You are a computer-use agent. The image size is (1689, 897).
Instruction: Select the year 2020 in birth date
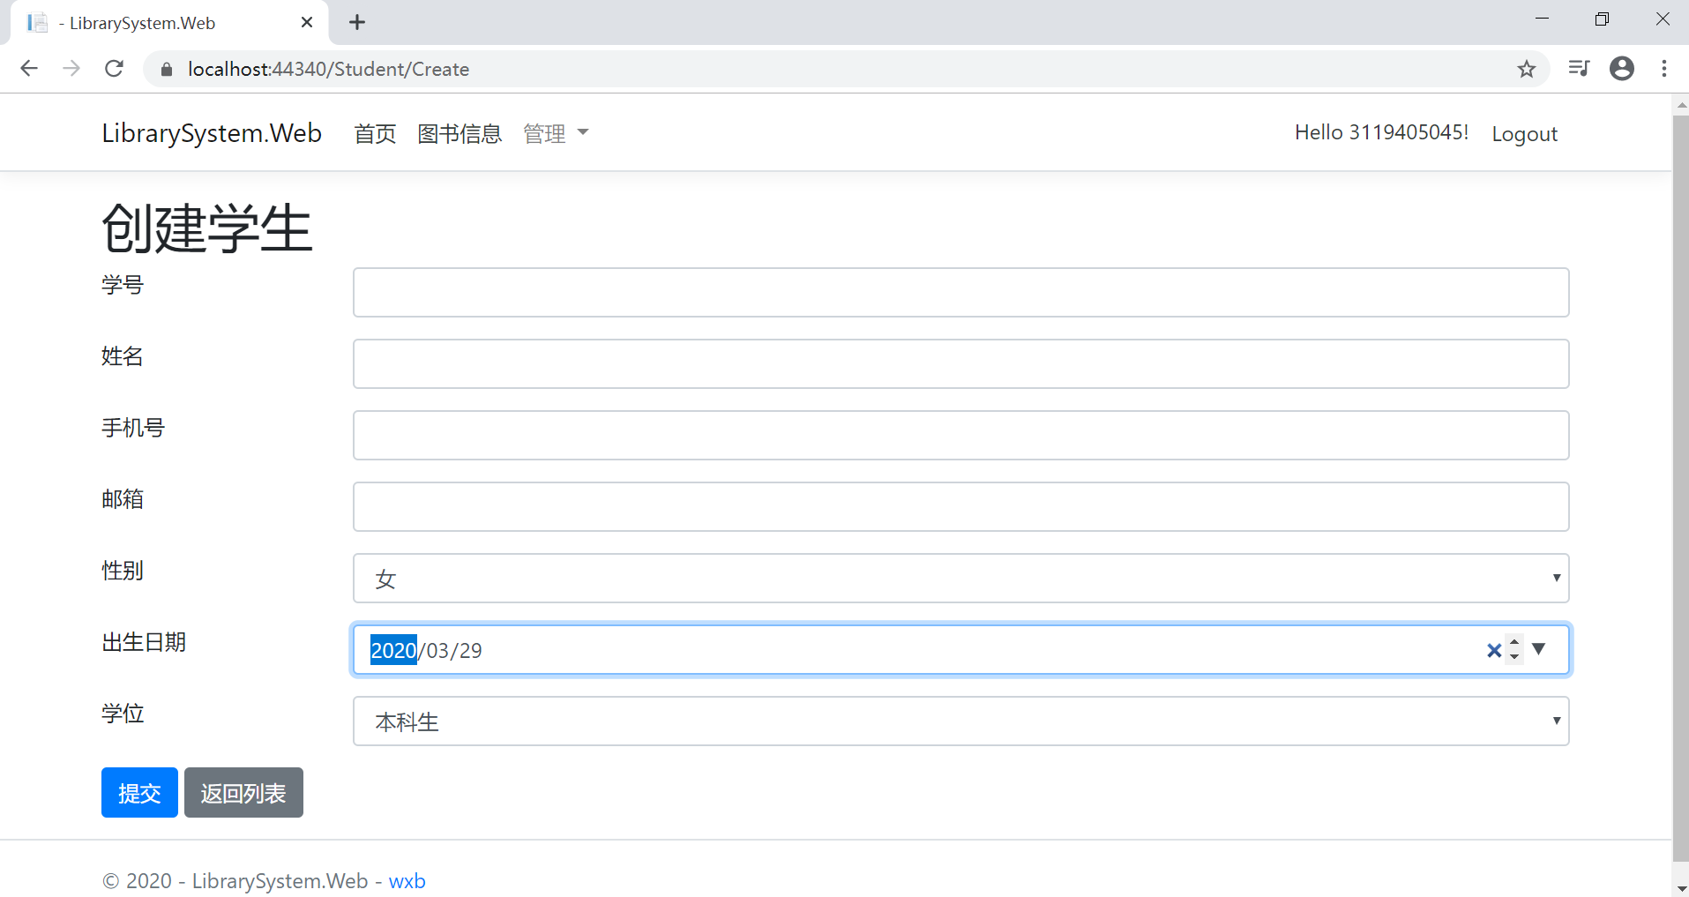393,650
